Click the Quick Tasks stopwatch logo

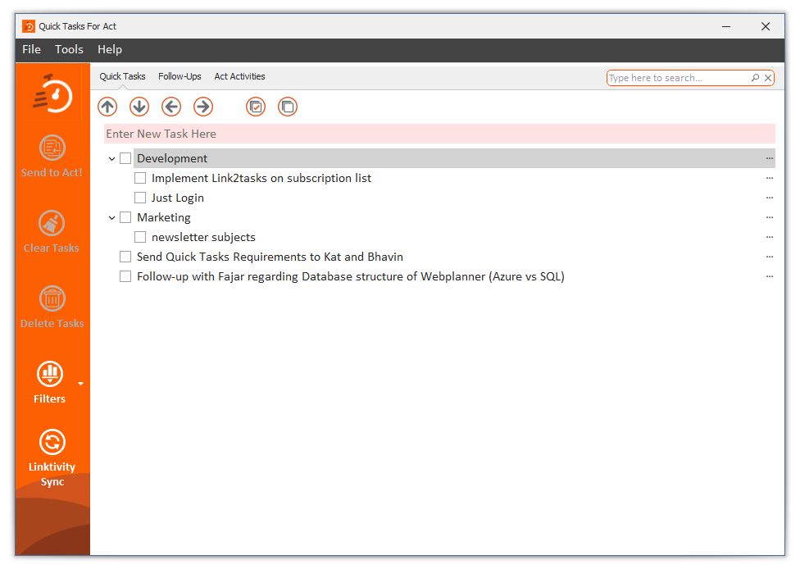(53, 93)
